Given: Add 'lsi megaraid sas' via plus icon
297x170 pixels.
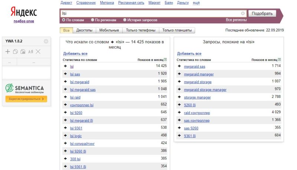Looking at the screenshot, I should coord(65,89).
